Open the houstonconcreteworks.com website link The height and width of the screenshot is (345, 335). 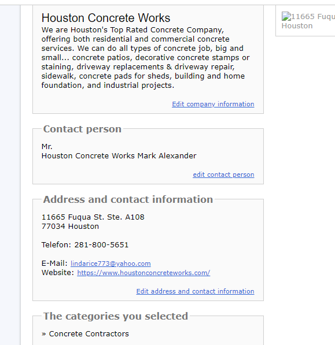point(143,273)
